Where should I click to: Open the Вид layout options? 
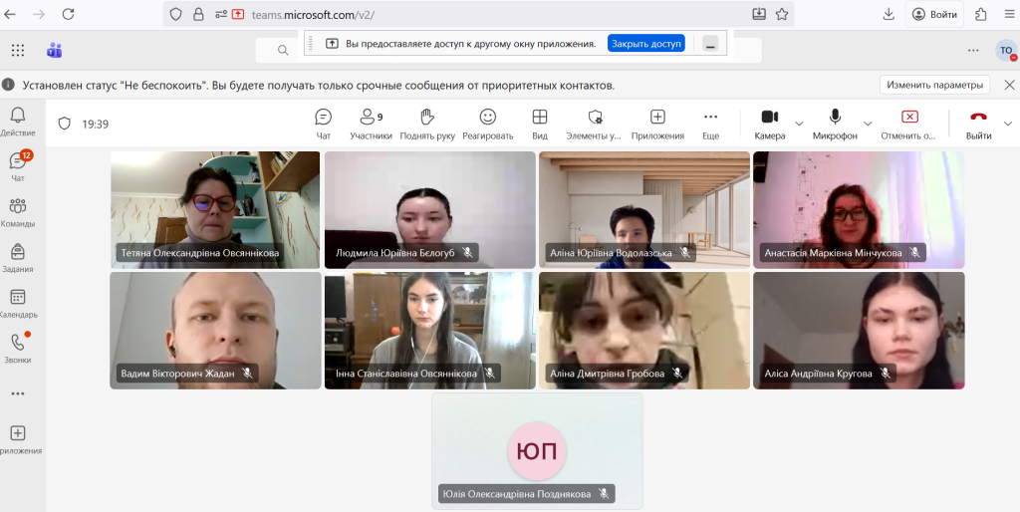click(x=539, y=124)
